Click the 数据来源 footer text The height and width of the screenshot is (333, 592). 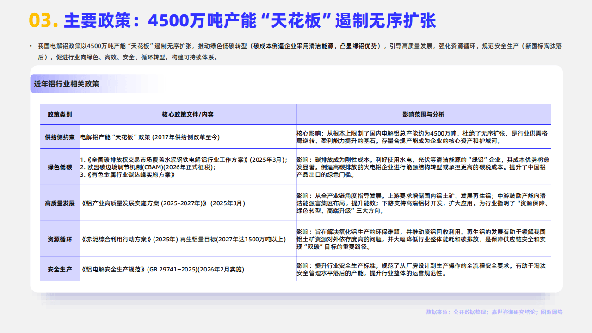pyautogui.click(x=494, y=312)
